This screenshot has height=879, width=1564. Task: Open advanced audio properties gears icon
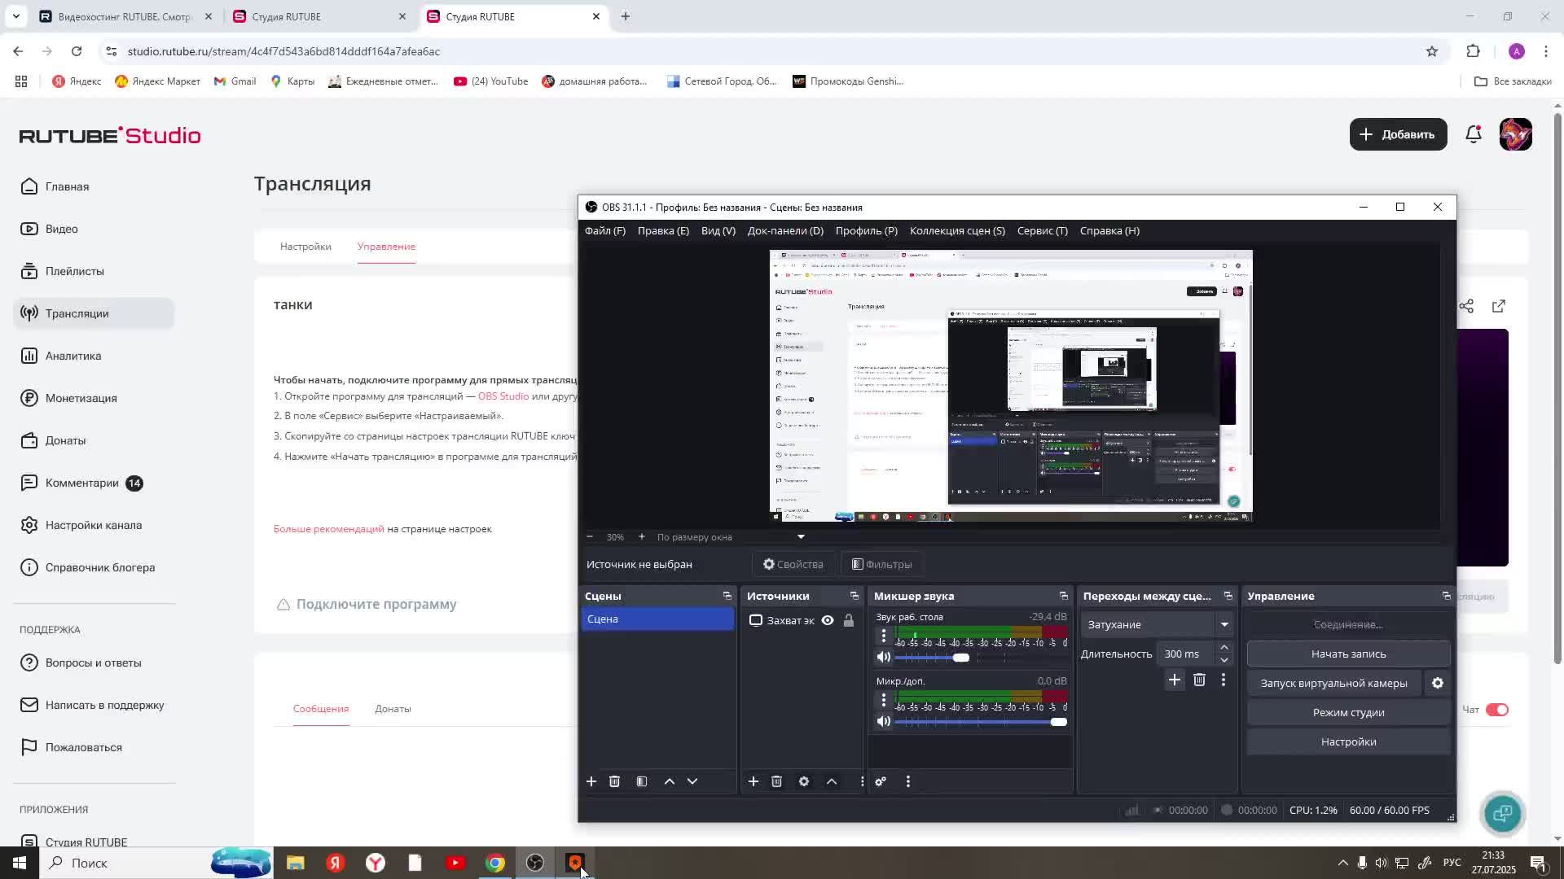point(881,781)
